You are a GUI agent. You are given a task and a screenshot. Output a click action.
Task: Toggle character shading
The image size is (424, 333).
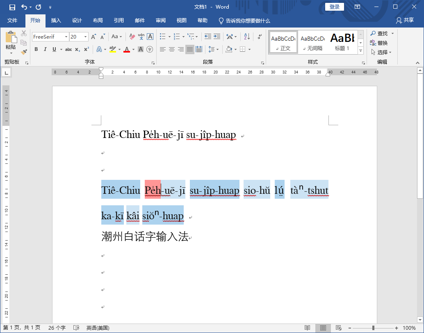pyautogui.click(x=141, y=49)
